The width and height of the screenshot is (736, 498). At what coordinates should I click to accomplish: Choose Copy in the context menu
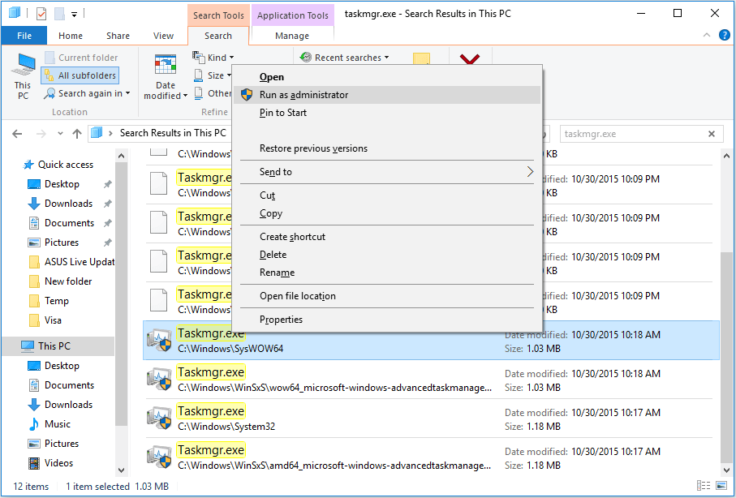point(387,213)
